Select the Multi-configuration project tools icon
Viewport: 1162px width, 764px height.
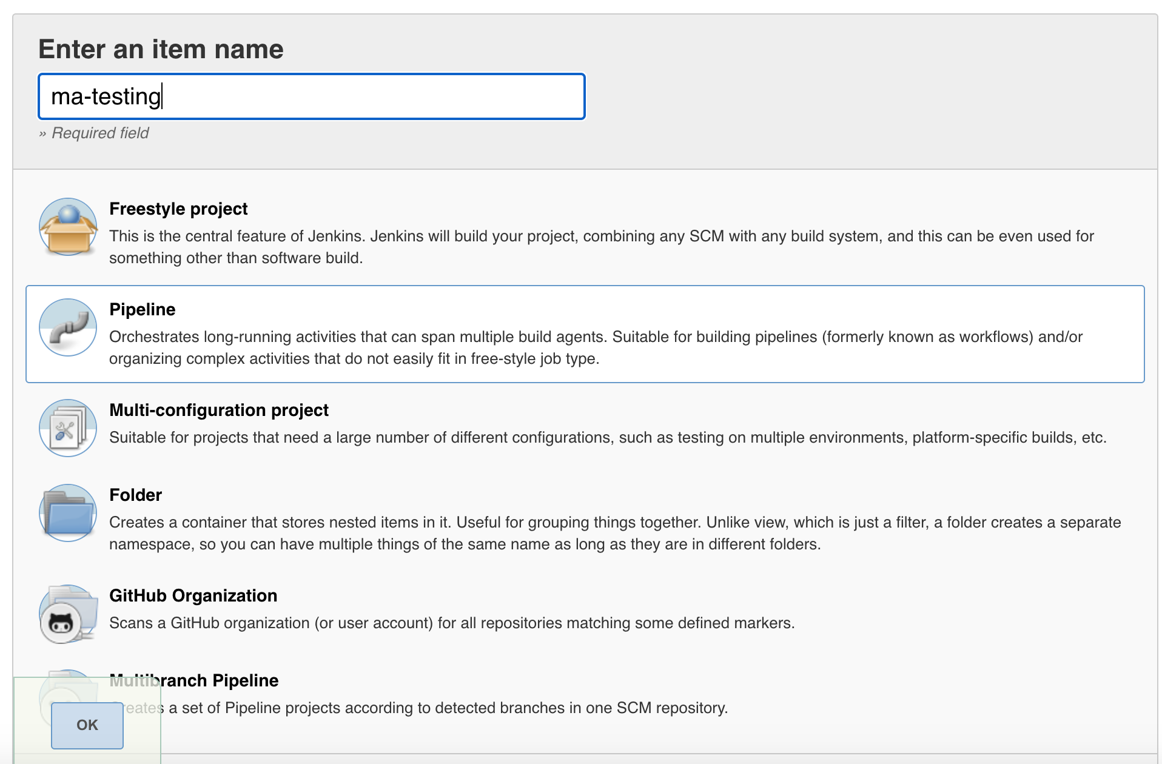(68, 428)
